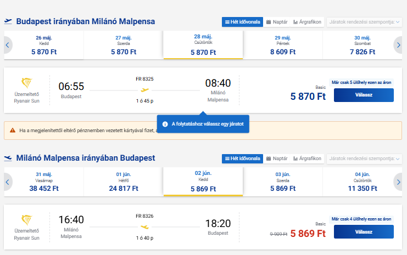Click the outbound flight airplane icon
This screenshot has width=407, height=255.
145,90
